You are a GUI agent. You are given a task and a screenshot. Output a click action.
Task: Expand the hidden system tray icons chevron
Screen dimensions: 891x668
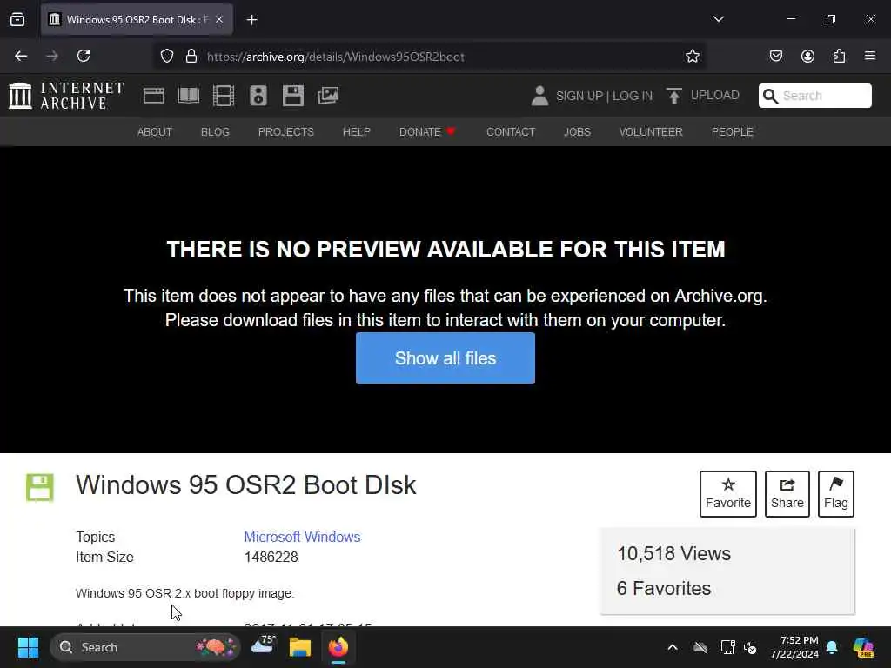pyautogui.click(x=673, y=647)
